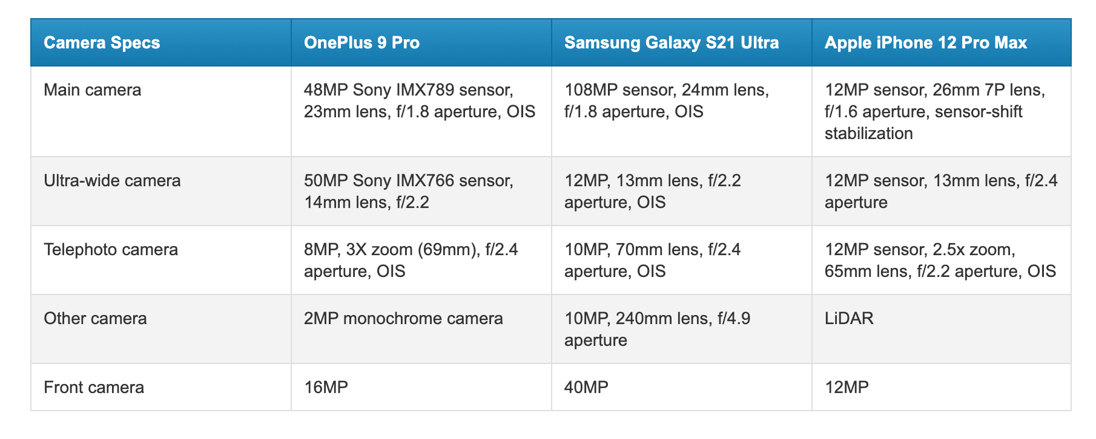
Task: Click the 48MP Sony IMX789 sensor cell
Action: coord(421,111)
